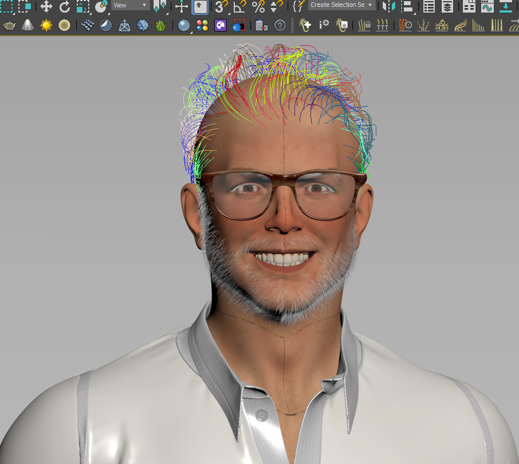
Task: Click the yellow sun light icon
Action: (x=46, y=25)
